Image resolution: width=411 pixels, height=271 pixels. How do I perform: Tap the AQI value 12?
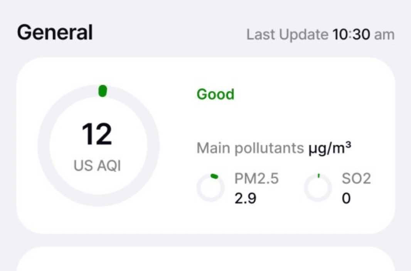pyautogui.click(x=97, y=135)
